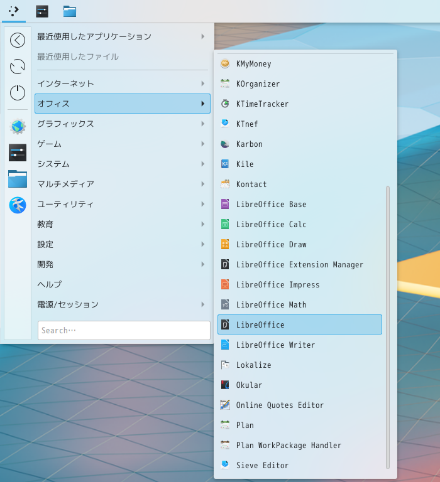
Task: Click the back arrow circle icon
Action: [18, 40]
